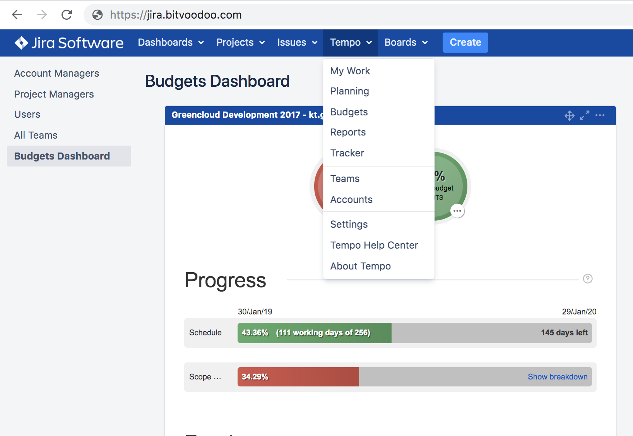Click the Progress help question mark icon
Image resolution: width=633 pixels, height=436 pixels.
tap(588, 279)
